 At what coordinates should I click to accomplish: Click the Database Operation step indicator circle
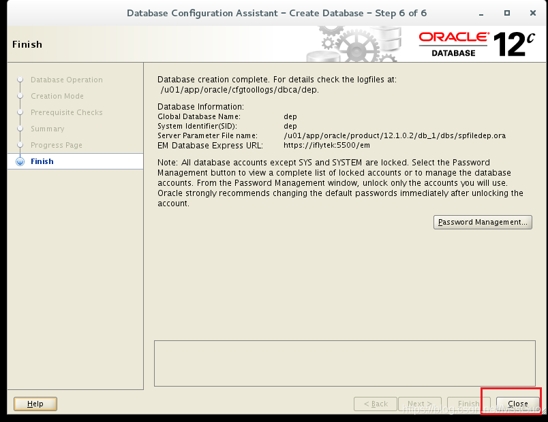pos(19,80)
